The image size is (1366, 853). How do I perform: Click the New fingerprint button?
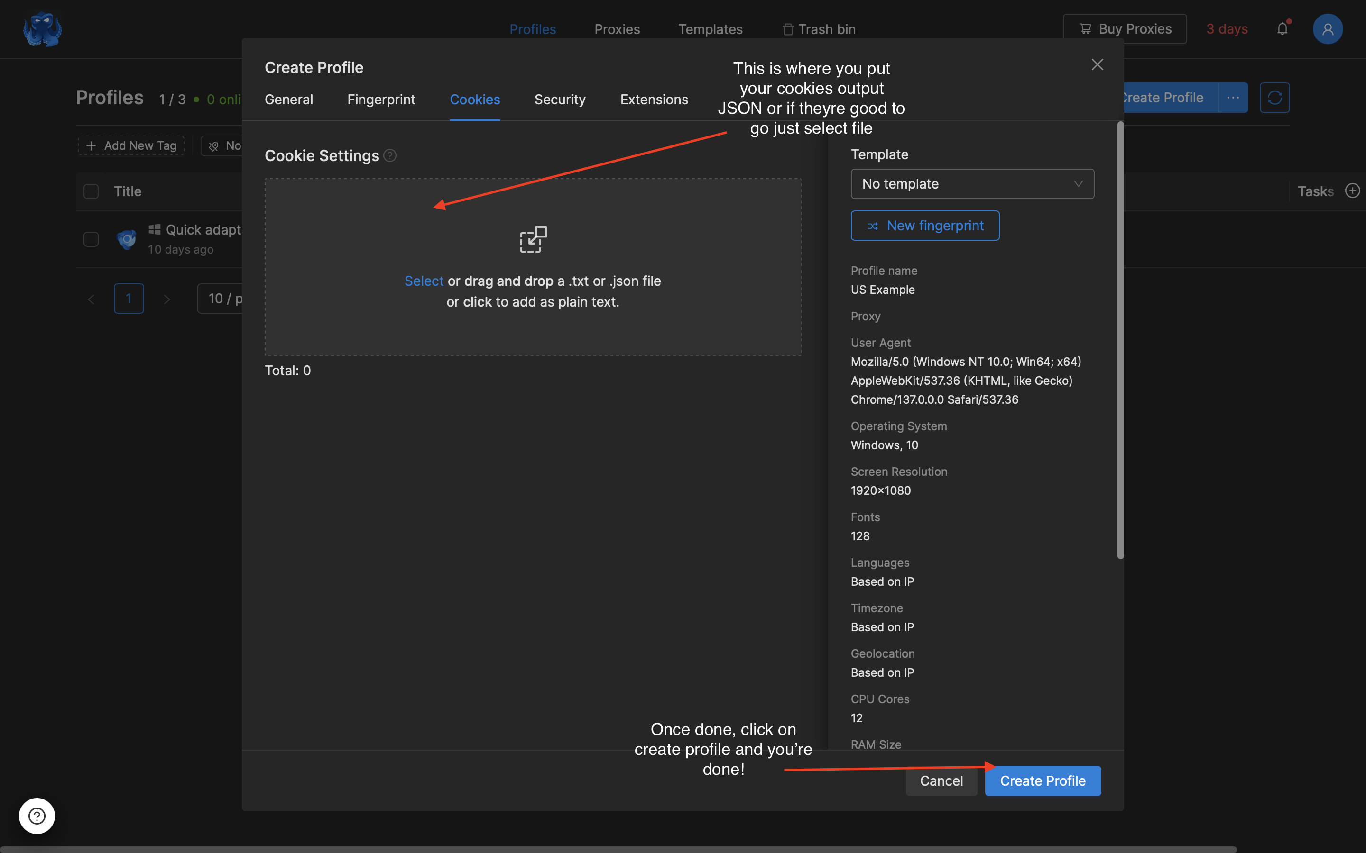point(924,226)
